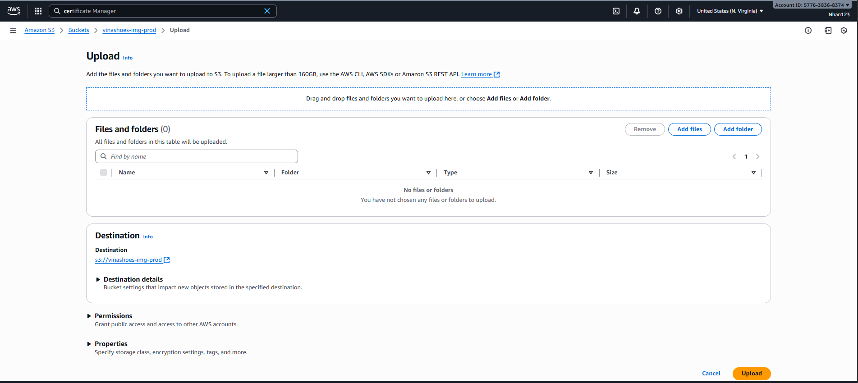The width and height of the screenshot is (858, 383).
Task: Click page number 1 in pagination
Action: point(746,157)
